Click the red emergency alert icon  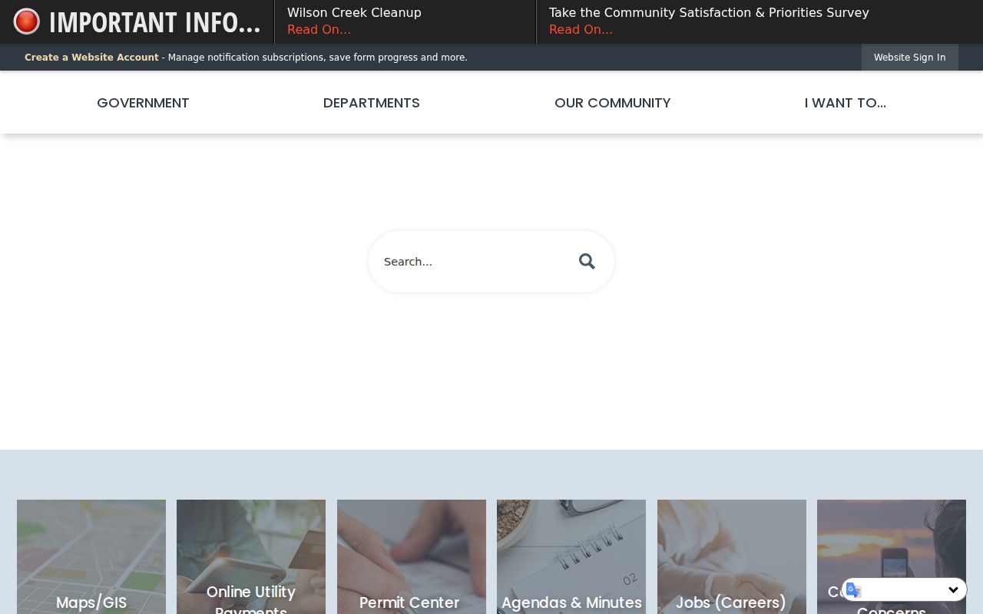pos(26,21)
